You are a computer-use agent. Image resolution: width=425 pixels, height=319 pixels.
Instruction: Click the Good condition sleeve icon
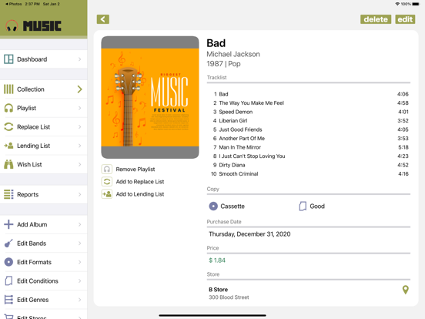(303, 207)
